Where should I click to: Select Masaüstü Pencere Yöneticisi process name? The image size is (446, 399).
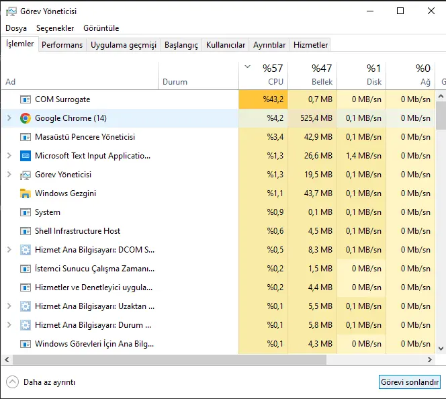85,137
